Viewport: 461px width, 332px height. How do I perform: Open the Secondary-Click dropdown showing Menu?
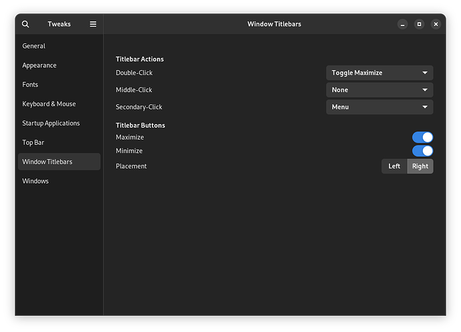pos(379,107)
